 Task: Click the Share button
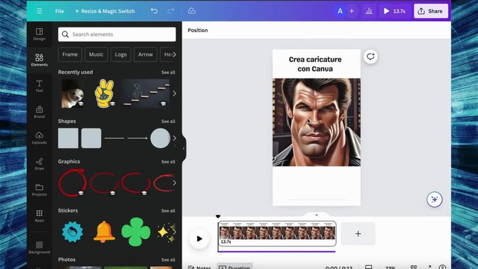pos(431,12)
